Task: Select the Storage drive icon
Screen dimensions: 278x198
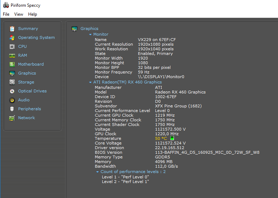Action: 12,82
